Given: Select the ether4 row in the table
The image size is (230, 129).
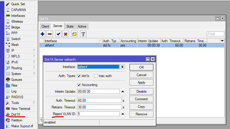Looking at the screenshot, I should pos(132,45).
